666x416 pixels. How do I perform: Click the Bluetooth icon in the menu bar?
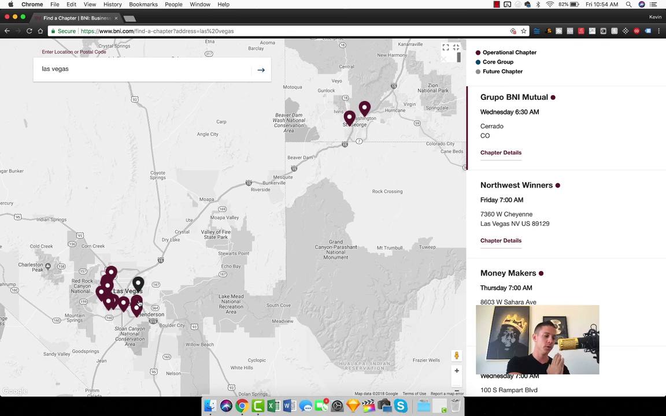(x=538, y=4)
